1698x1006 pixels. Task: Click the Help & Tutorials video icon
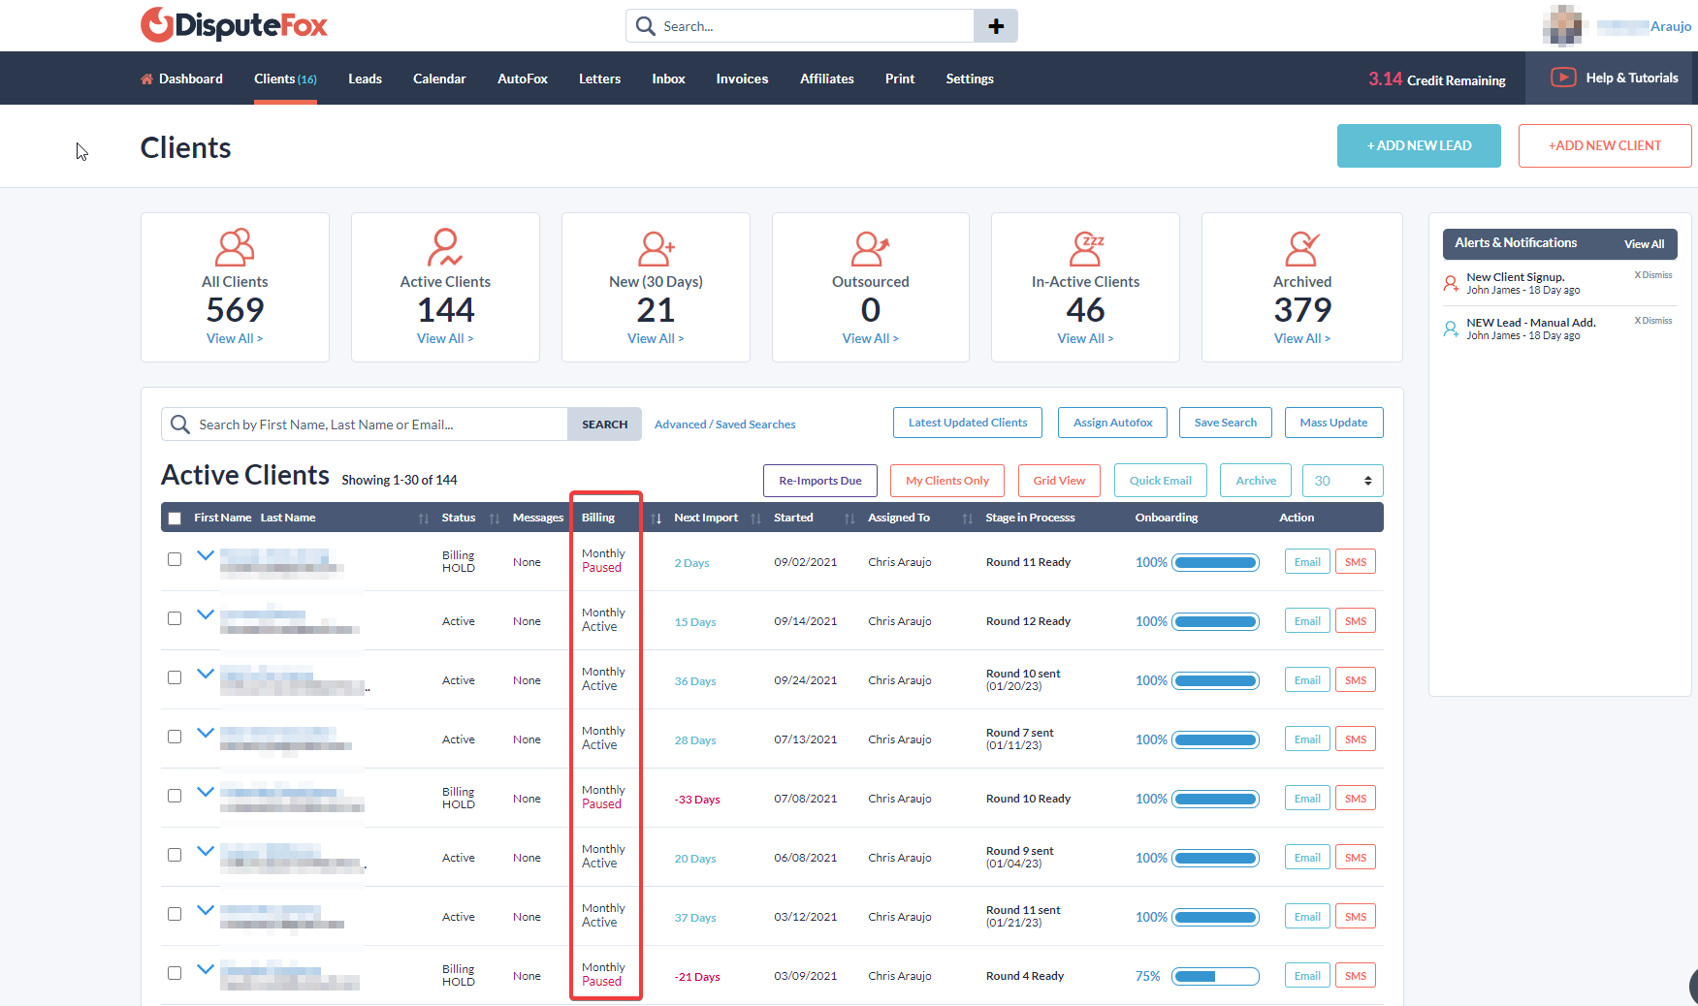[x=1562, y=78]
